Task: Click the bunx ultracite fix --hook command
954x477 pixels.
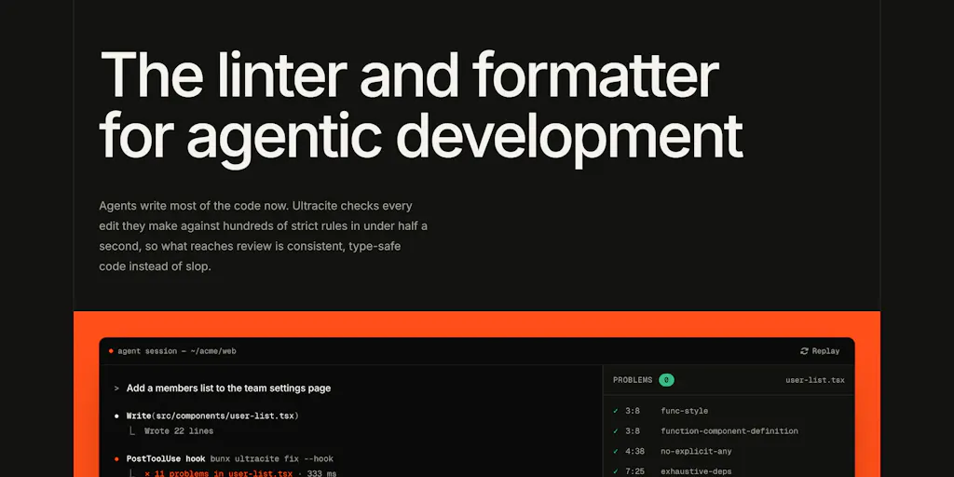Action: (x=271, y=458)
